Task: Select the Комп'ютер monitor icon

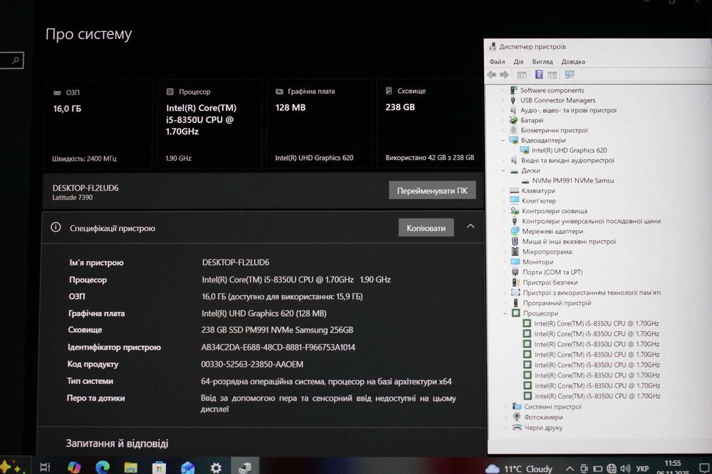Action: pyautogui.click(x=514, y=200)
